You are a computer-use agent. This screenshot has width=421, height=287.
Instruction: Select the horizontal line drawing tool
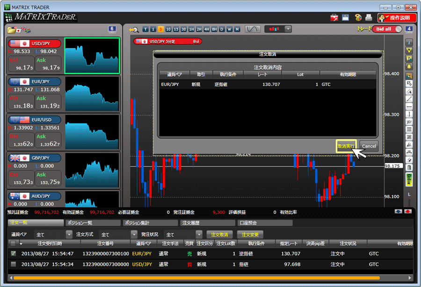(409, 107)
